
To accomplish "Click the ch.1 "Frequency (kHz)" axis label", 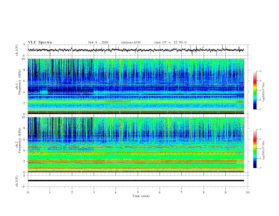I will (x=19, y=82).
